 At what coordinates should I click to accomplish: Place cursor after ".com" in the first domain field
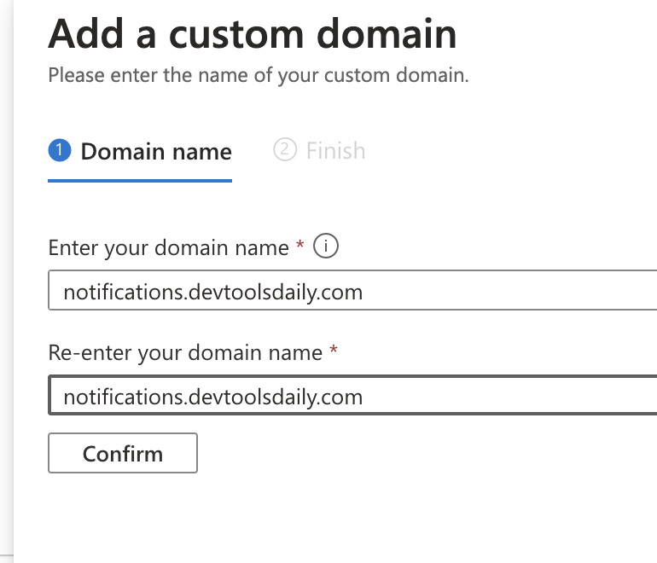pos(364,293)
